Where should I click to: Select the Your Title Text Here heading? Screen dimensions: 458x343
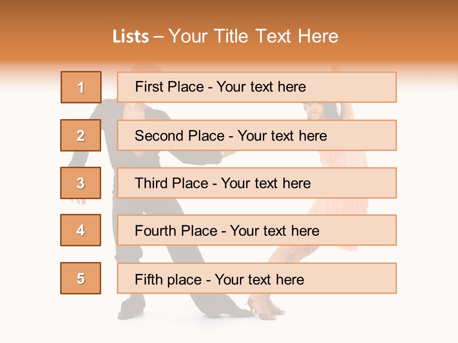[253, 36]
